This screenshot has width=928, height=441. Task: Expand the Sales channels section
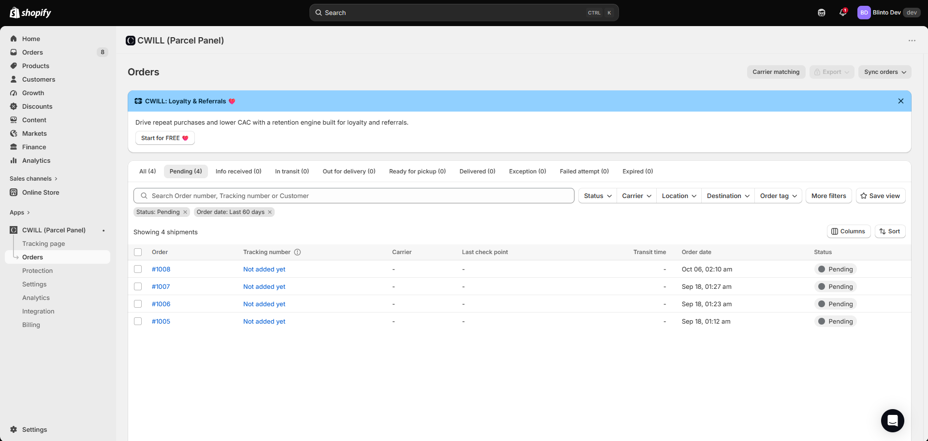pyautogui.click(x=33, y=179)
